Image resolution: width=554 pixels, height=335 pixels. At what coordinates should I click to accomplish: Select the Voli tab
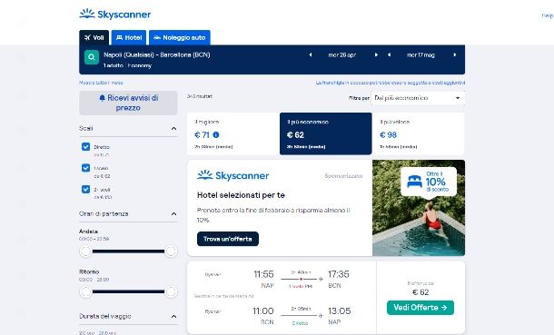(94, 37)
